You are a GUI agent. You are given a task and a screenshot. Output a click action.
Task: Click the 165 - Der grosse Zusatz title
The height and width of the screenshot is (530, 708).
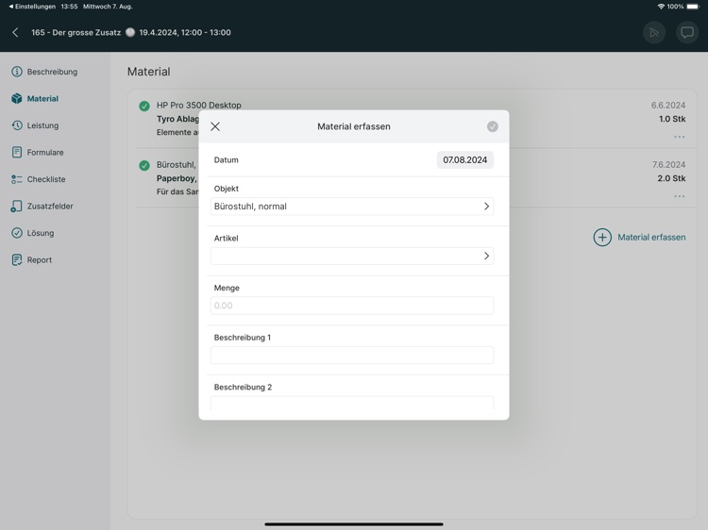coord(76,32)
